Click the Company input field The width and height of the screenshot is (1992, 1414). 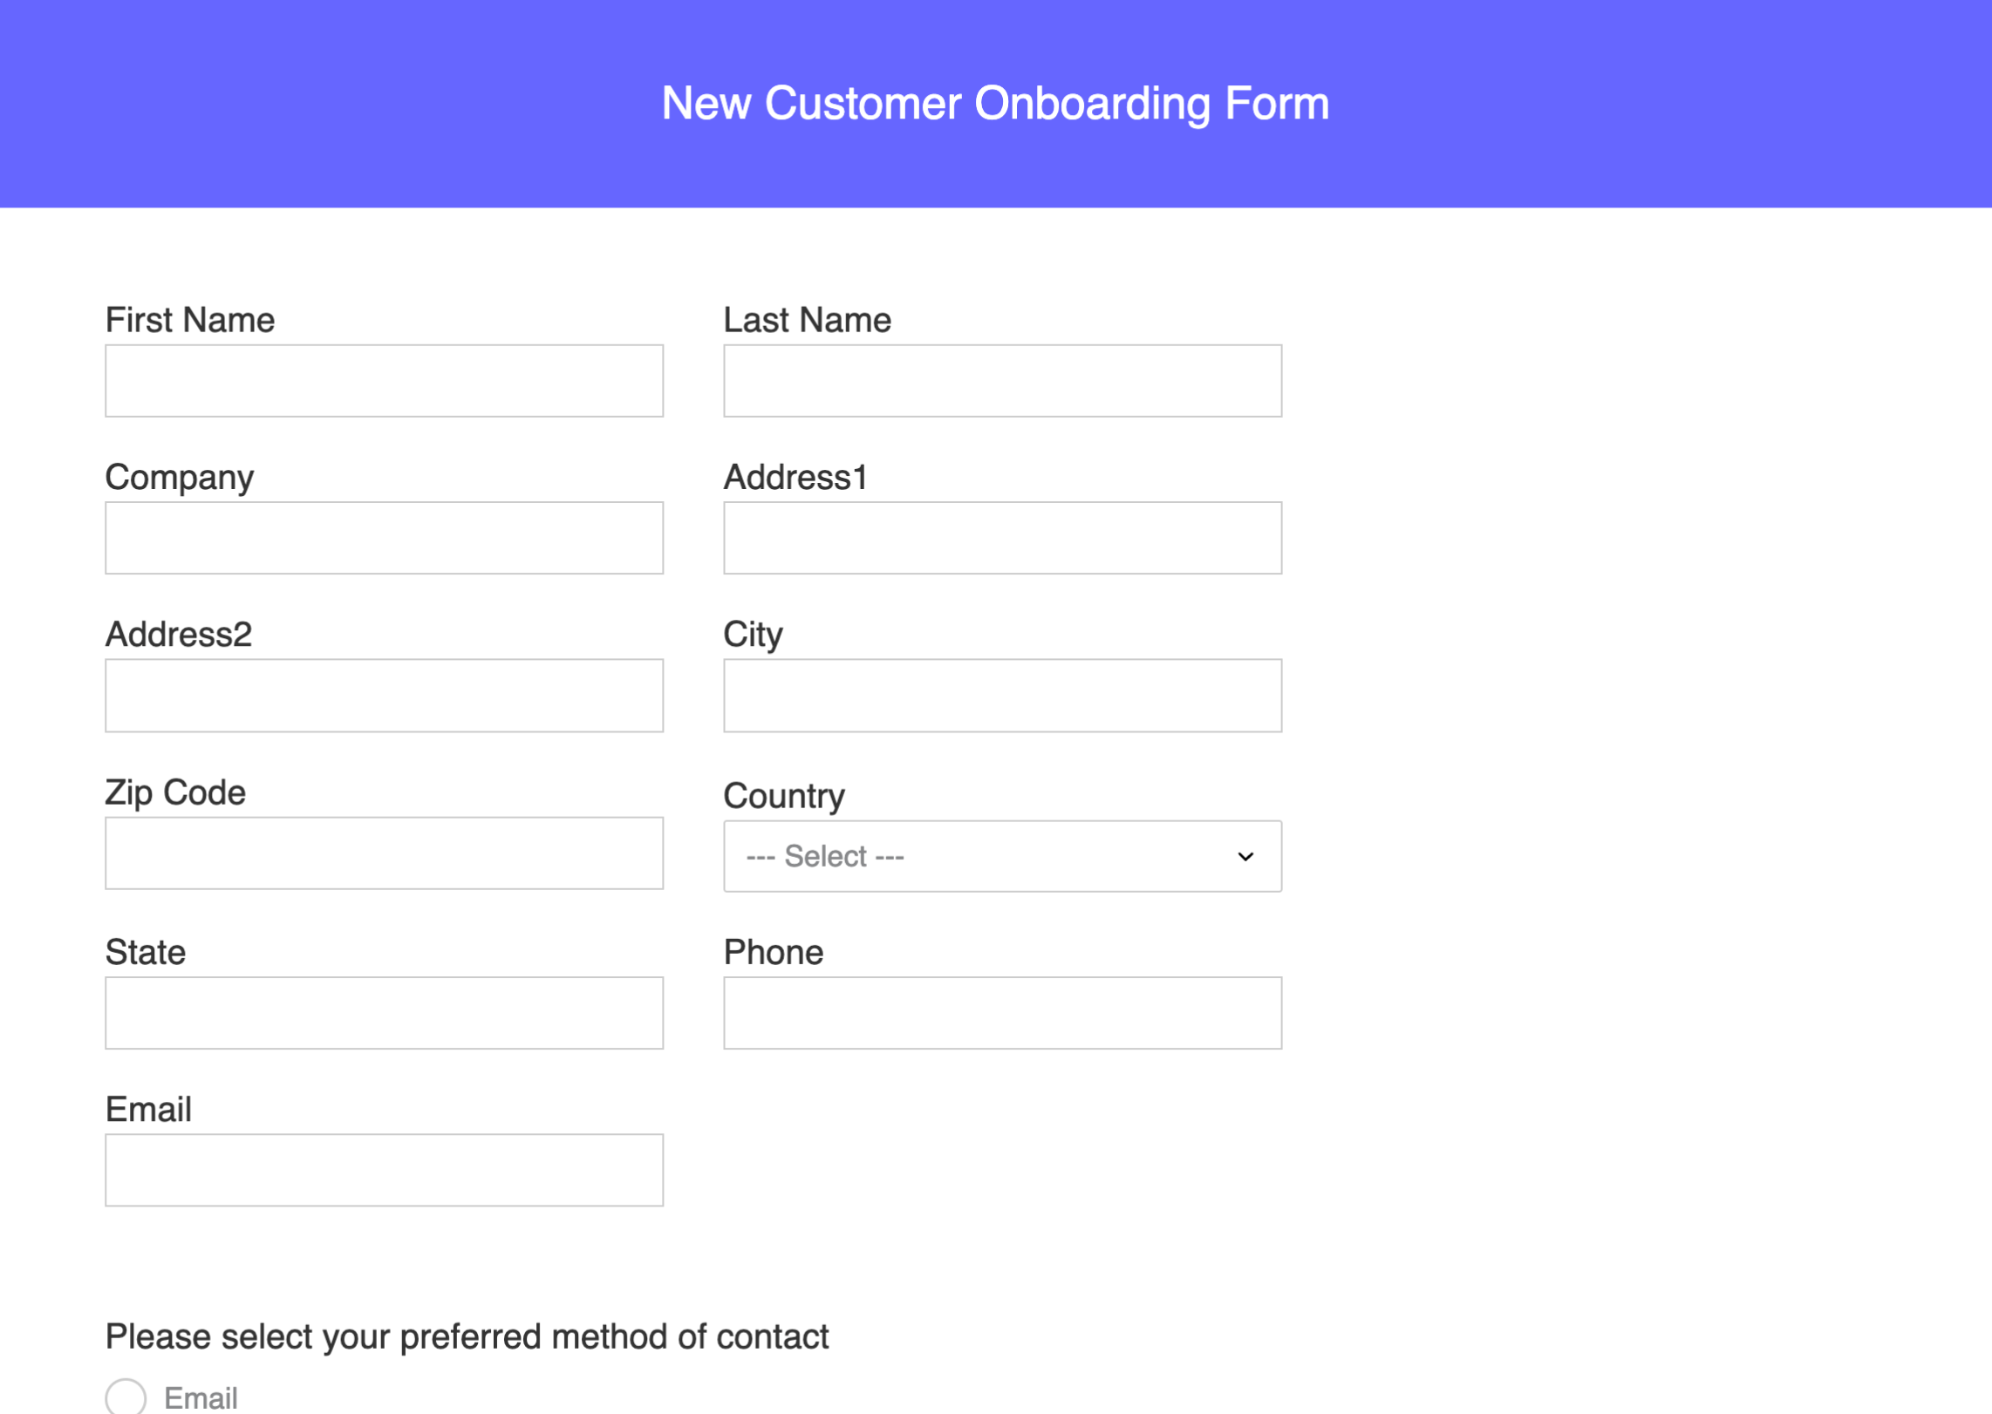pos(384,537)
